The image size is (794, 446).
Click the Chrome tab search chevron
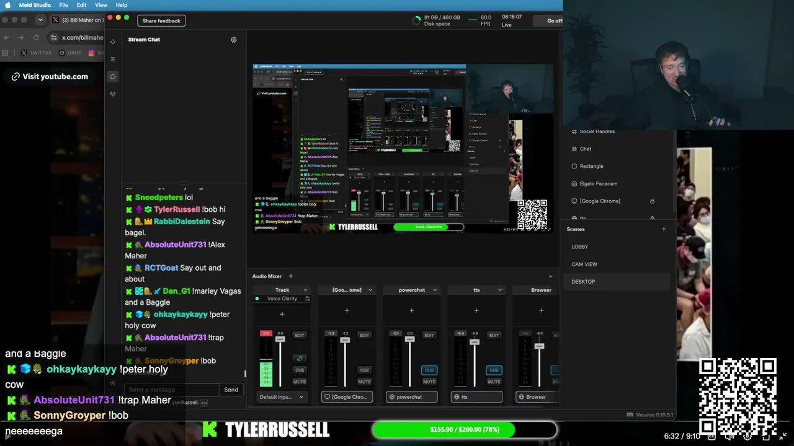click(40, 20)
